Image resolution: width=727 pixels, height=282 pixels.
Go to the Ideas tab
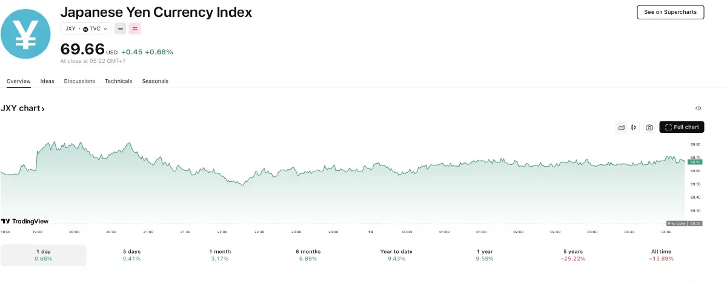[x=47, y=81]
